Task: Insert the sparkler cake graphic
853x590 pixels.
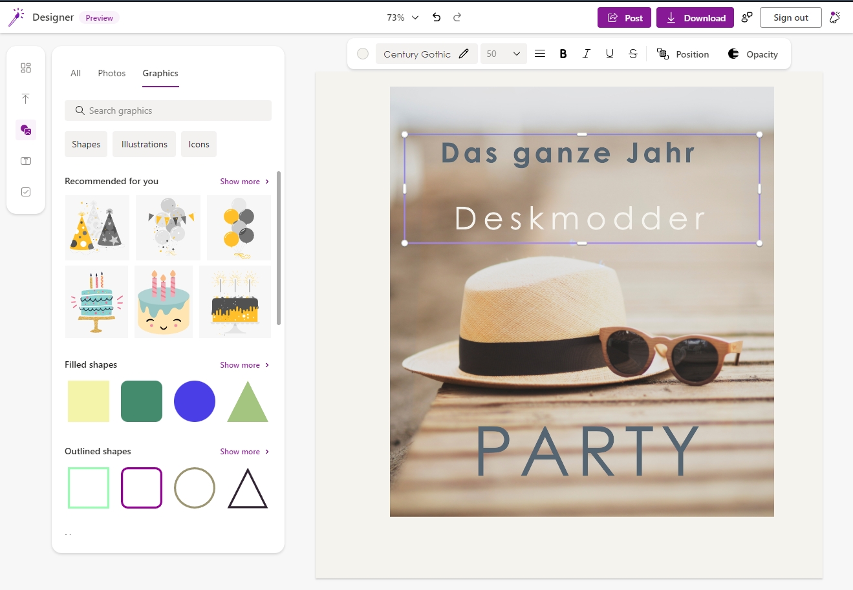Action: click(235, 302)
